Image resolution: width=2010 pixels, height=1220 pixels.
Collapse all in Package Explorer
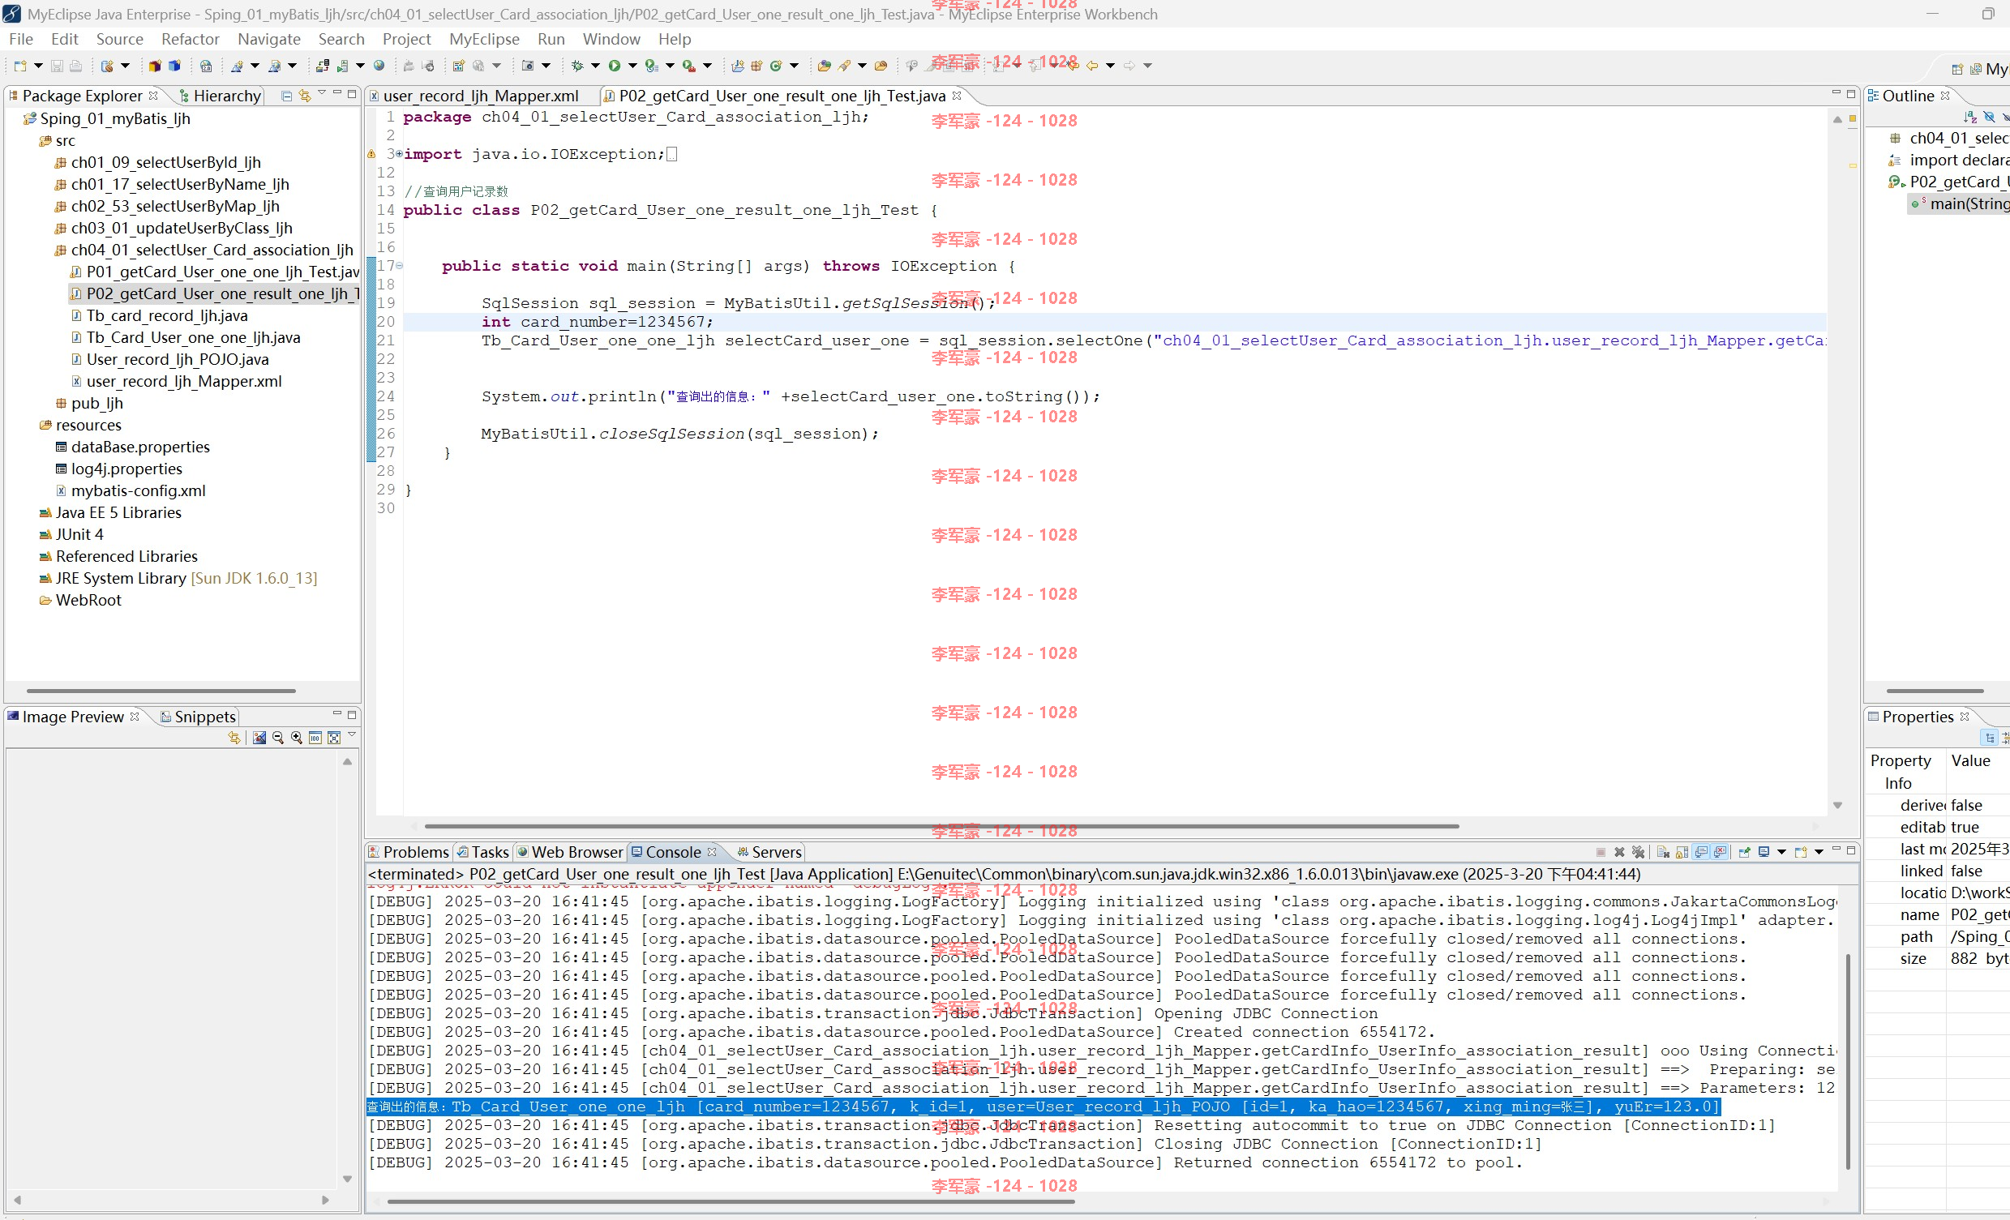[286, 96]
